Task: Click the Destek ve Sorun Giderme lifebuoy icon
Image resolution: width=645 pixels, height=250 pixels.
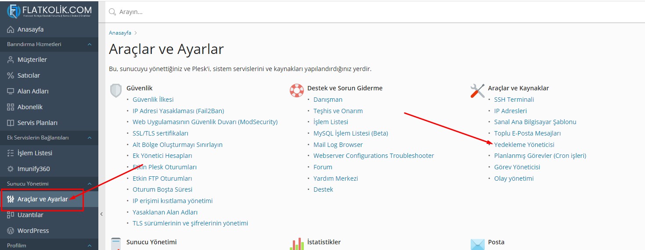Action: click(x=297, y=91)
